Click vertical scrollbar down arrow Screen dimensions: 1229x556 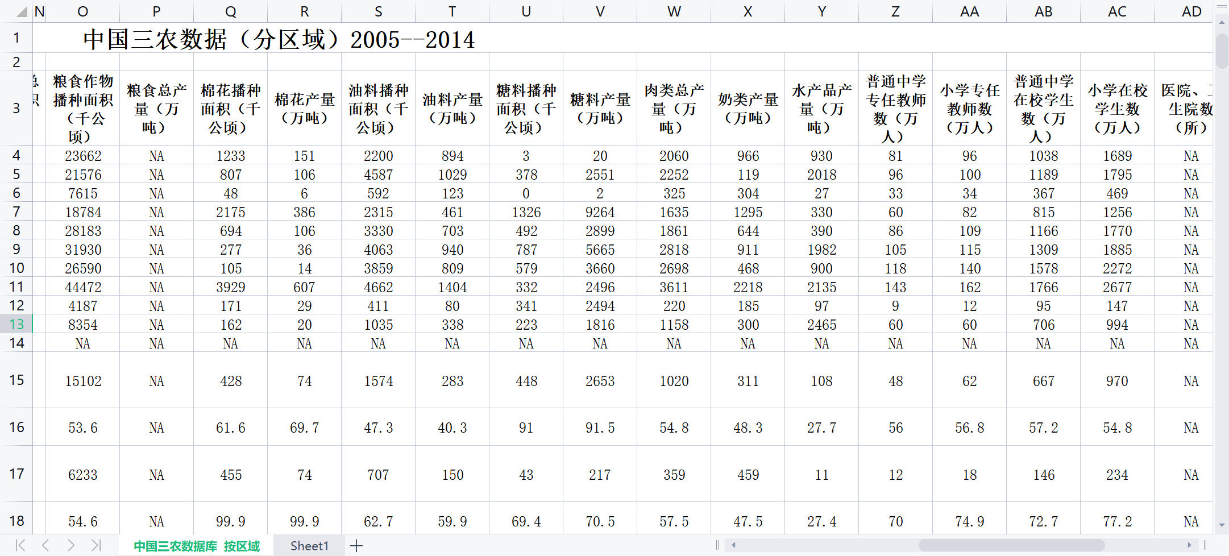pyautogui.click(x=1222, y=525)
